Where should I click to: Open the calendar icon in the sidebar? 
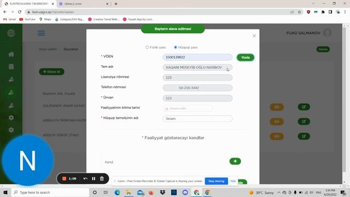[x=11, y=66]
